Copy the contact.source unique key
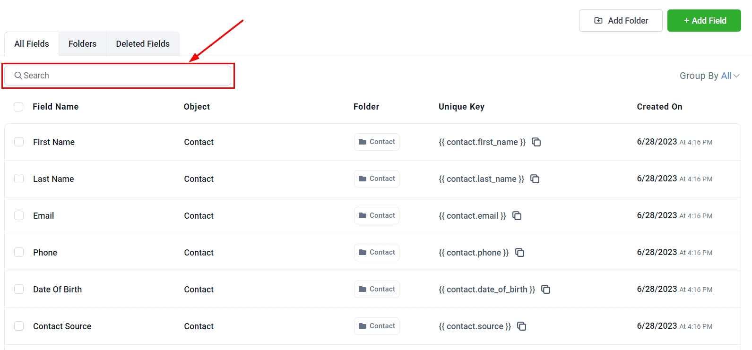This screenshot has height=350, width=752. pos(521,326)
